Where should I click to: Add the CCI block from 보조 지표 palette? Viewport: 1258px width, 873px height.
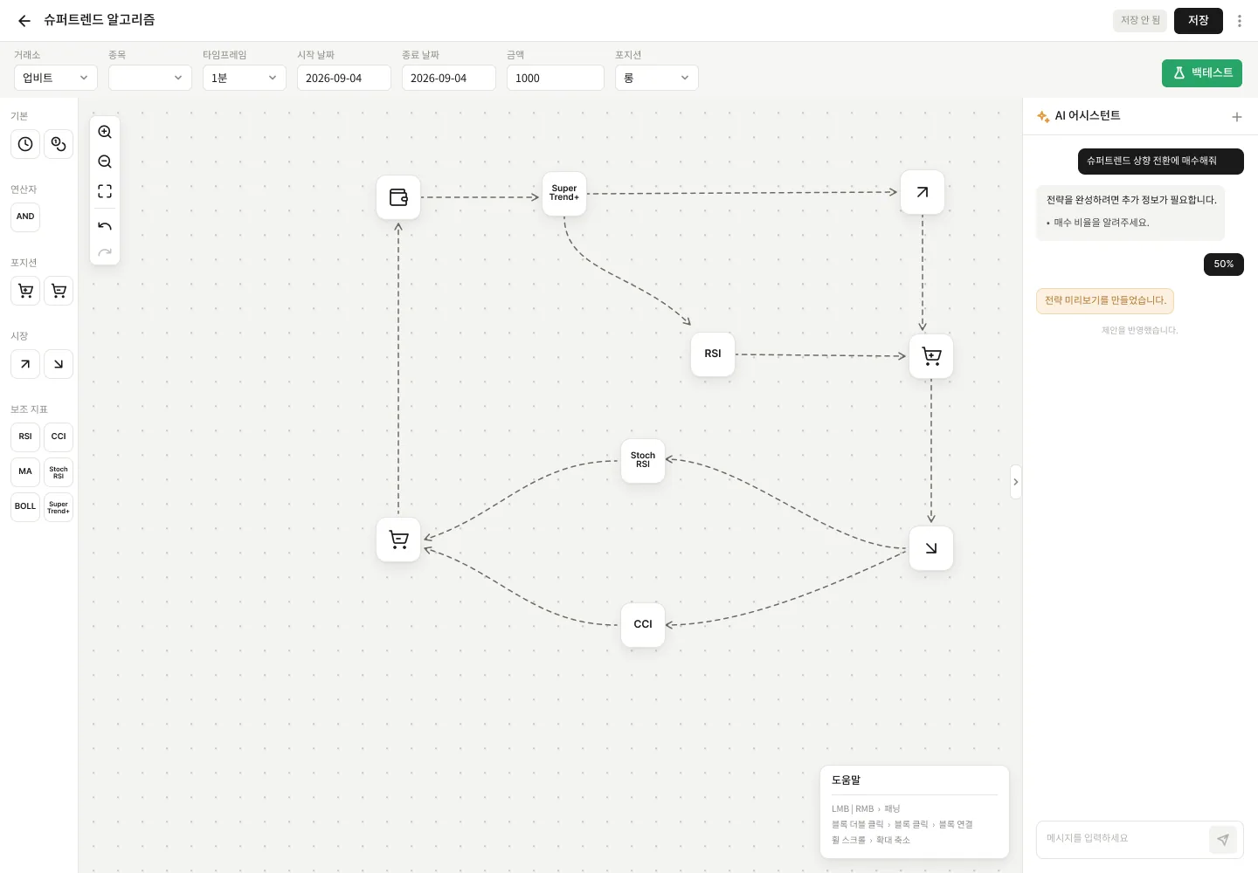pyautogui.click(x=59, y=437)
